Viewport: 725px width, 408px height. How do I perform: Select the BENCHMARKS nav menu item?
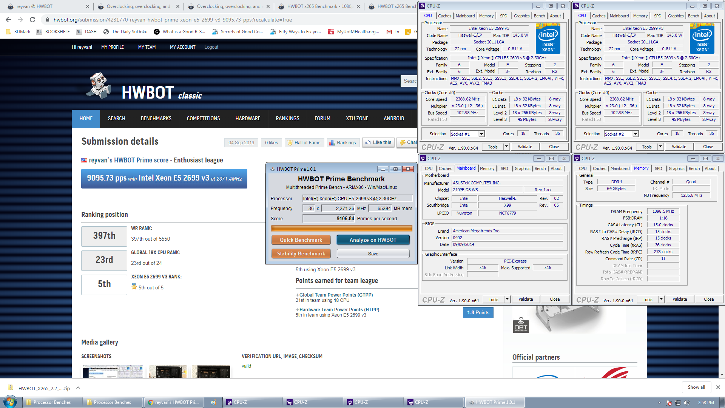(x=156, y=119)
